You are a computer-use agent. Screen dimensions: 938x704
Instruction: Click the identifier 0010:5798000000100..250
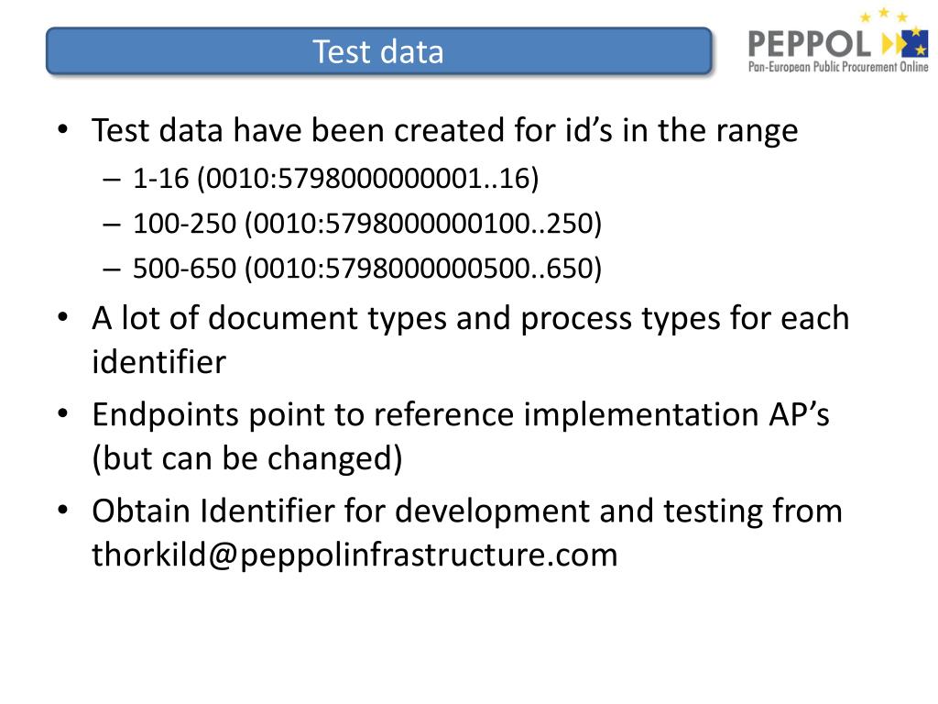coord(422,224)
